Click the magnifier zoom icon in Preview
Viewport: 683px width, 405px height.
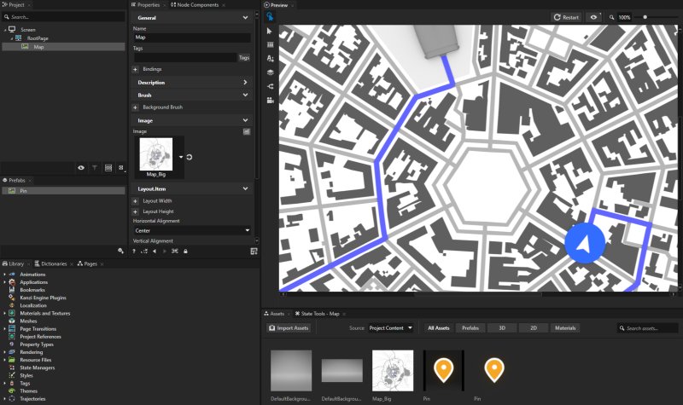tap(610, 17)
